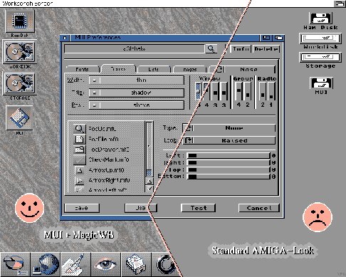Cycle the Title setting showing shadow
The height and width of the screenshot is (277, 346).
click(x=137, y=93)
